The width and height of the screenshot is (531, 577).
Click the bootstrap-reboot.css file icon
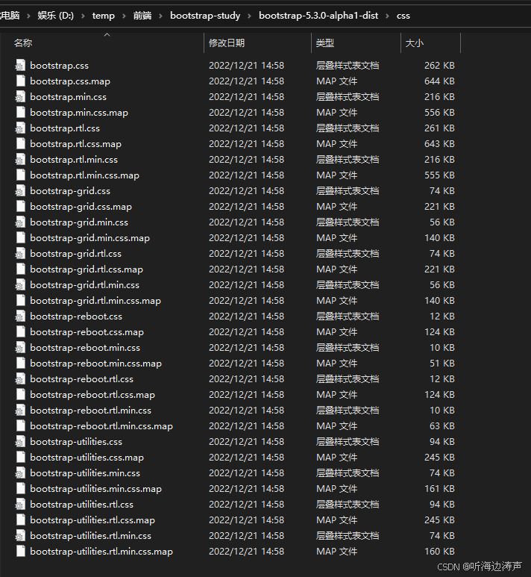point(21,316)
